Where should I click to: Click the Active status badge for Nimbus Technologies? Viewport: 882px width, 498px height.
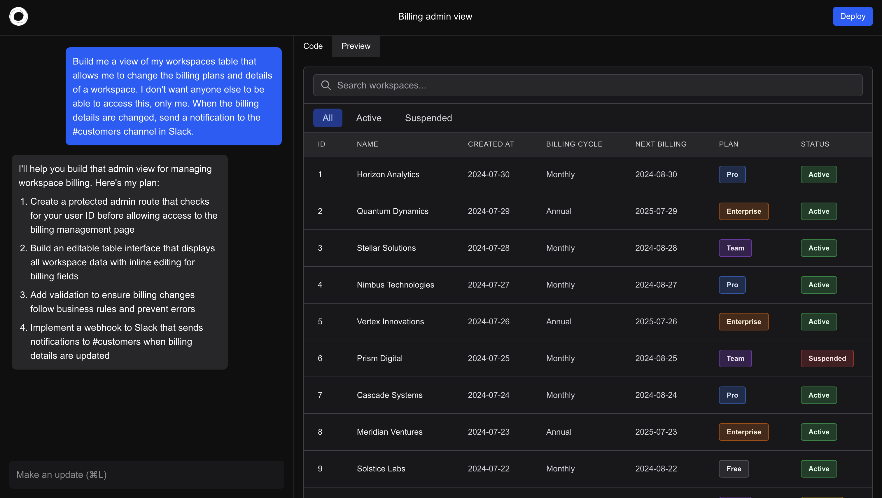(x=818, y=285)
